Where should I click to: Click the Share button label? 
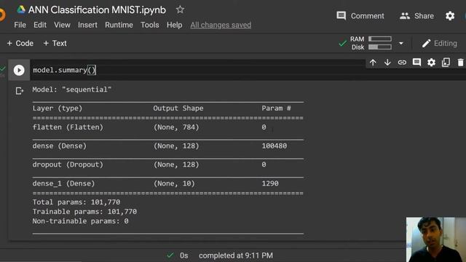424,16
